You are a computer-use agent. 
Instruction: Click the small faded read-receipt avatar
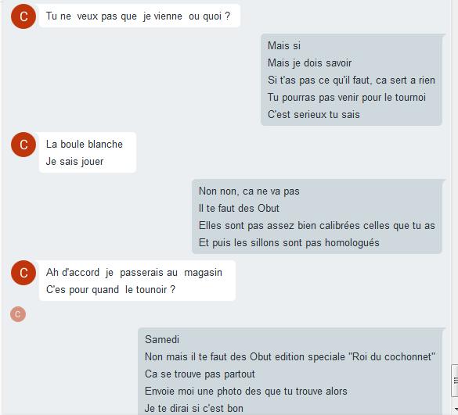18,314
